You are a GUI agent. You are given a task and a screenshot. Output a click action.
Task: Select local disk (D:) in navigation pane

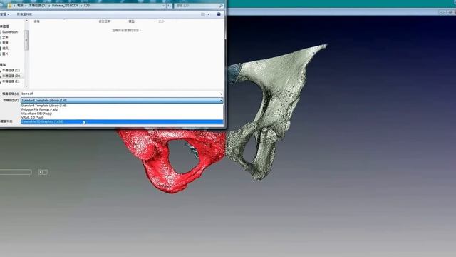(11, 76)
